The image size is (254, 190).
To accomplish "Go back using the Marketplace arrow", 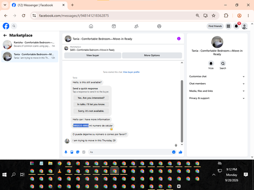I will click(x=5, y=35).
